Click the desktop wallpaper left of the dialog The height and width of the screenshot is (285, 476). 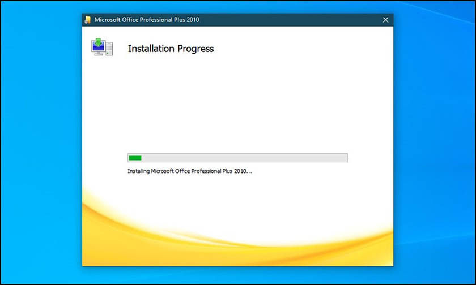[41, 141]
